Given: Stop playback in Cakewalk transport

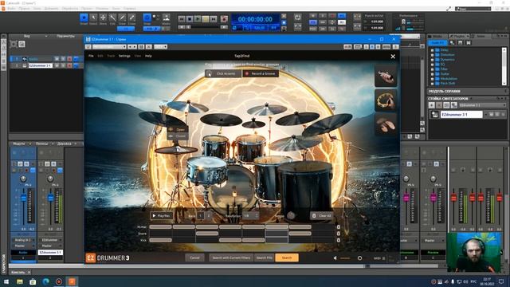Looking at the screenshot, I should pyautogui.click(x=190, y=19).
